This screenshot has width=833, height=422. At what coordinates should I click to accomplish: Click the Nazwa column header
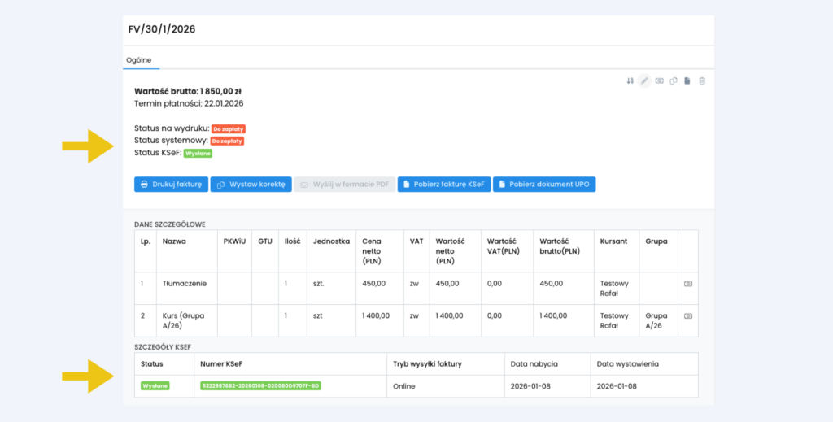point(174,241)
